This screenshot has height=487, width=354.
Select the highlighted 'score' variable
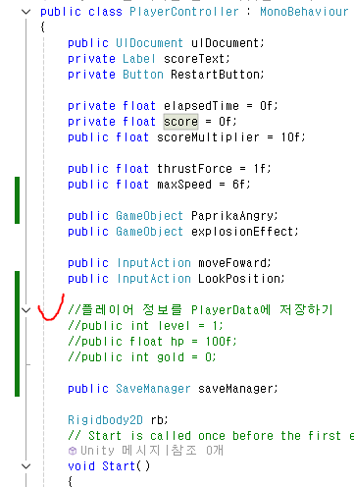tap(180, 122)
